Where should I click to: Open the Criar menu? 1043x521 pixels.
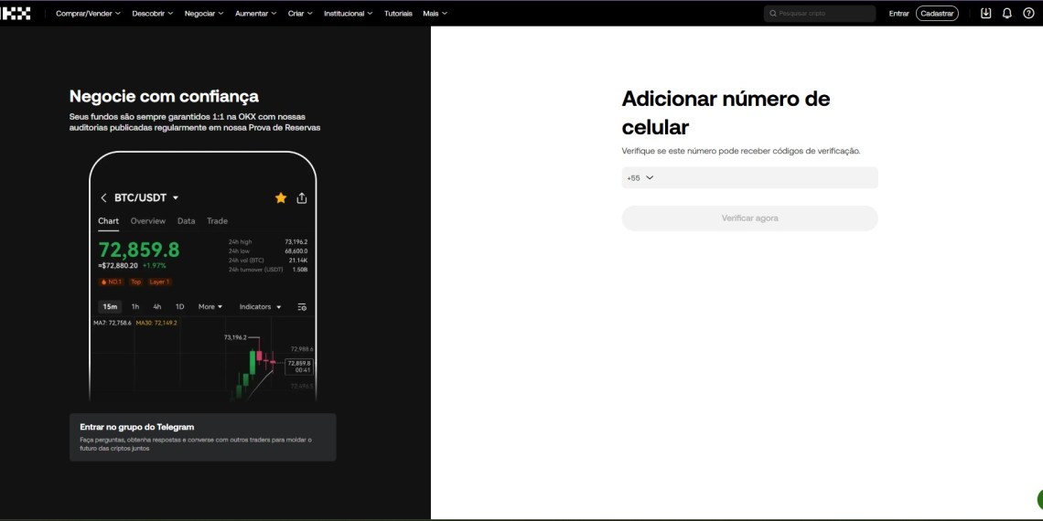coord(300,14)
